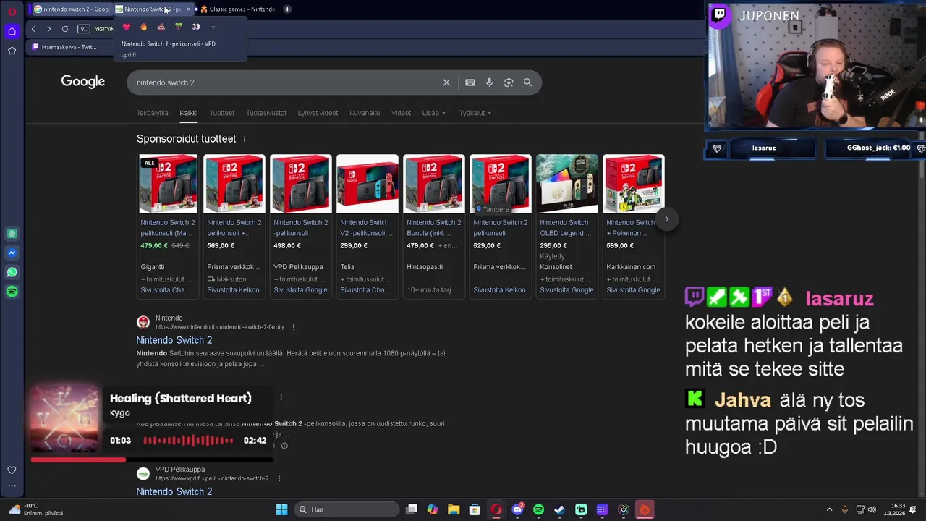Search by image with Google Lens icon
The height and width of the screenshot is (521, 926).
click(509, 82)
